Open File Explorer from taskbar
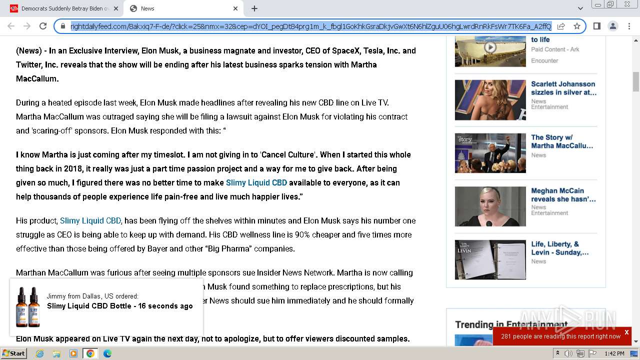The width and height of the screenshot is (640, 360). 56,353
